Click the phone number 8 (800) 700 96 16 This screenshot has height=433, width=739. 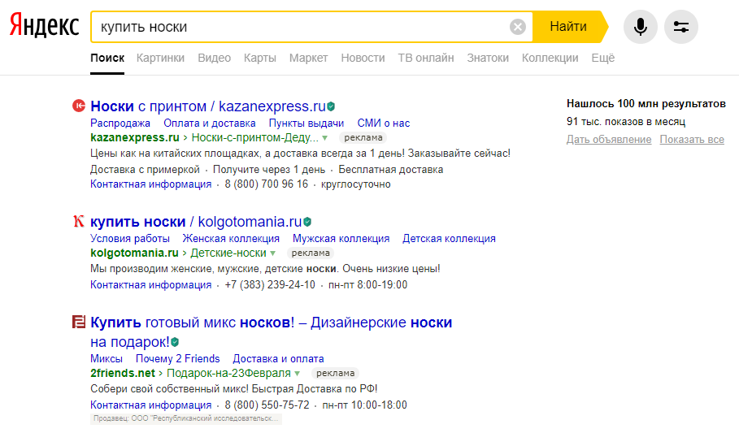coord(267,184)
